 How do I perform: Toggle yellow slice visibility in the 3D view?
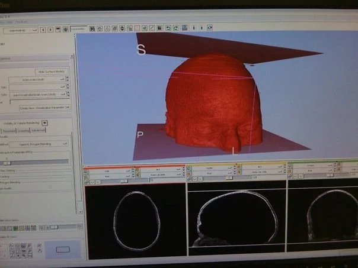click(194, 179)
